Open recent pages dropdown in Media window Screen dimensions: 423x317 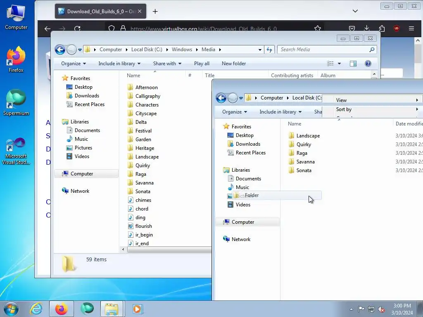click(x=80, y=50)
